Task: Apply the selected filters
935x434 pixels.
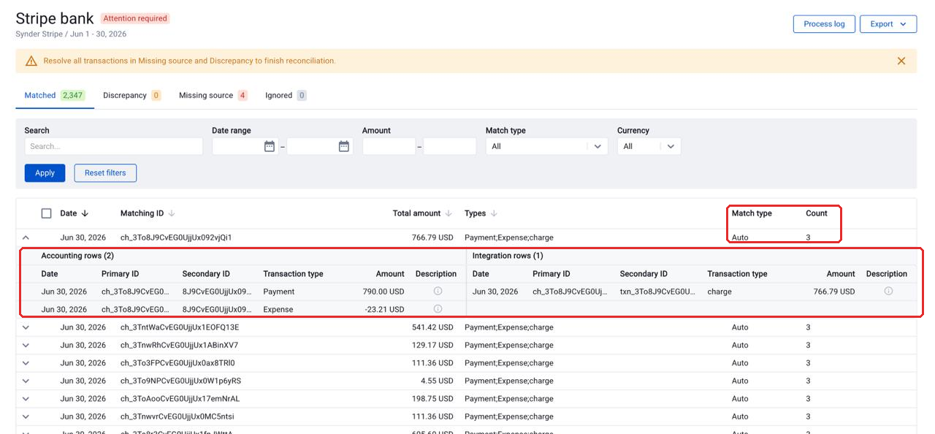Action: click(45, 173)
